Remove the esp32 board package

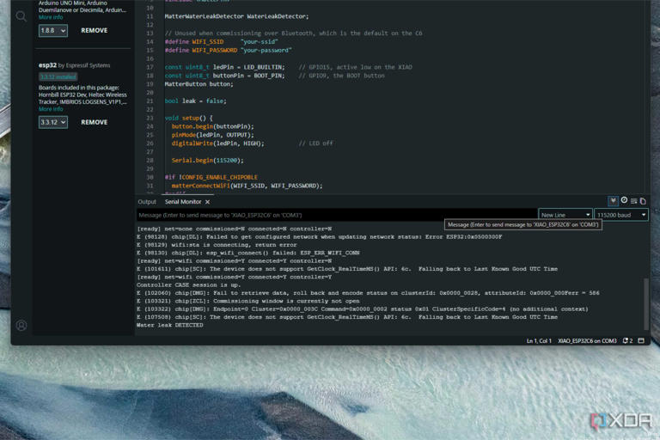(95, 122)
